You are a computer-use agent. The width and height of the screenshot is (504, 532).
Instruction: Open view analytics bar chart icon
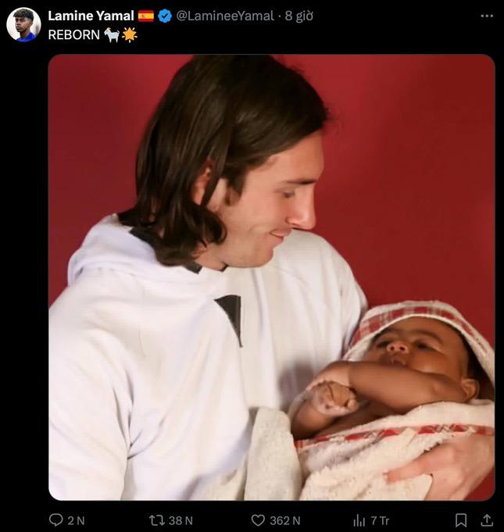(359, 520)
